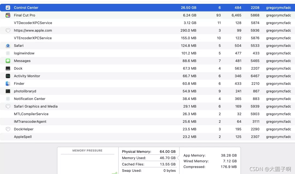Click the Notification Center process icon
The image size is (295, 174).
tap(8, 99)
